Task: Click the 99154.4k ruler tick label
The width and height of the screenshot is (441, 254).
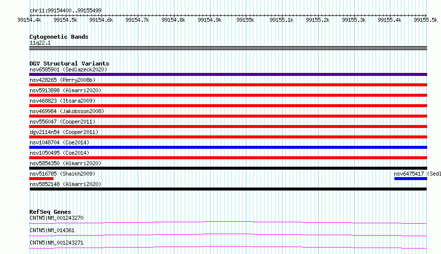Action: click(x=29, y=20)
